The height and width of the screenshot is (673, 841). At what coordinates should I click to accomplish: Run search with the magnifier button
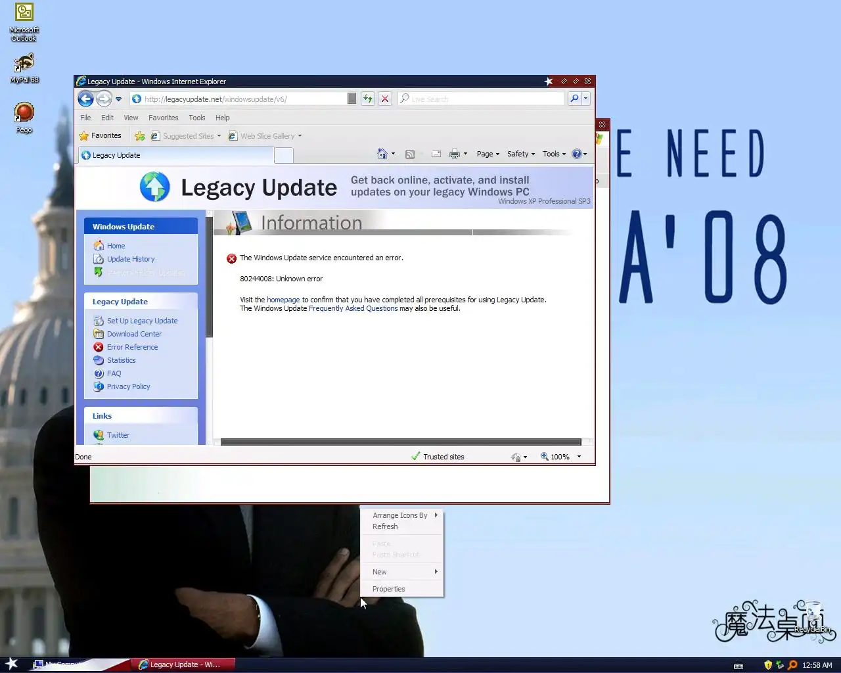(574, 99)
